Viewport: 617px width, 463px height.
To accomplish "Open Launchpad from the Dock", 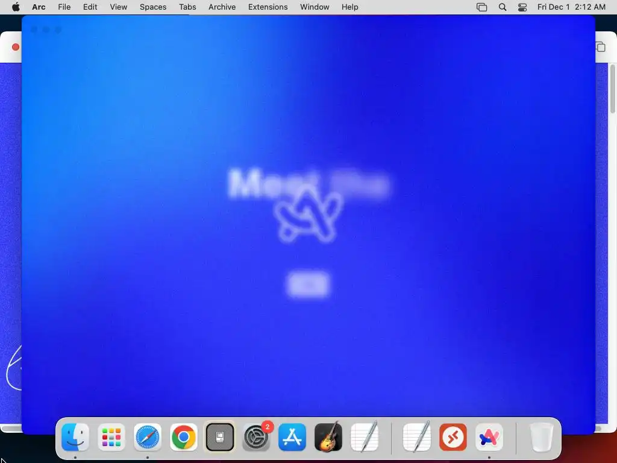I will tap(111, 437).
